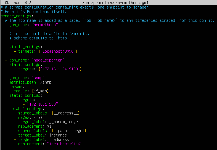Click the '172.16.1.54:9100' target value
The width and height of the screenshot is (217, 150).
click(x=60, y=69)
